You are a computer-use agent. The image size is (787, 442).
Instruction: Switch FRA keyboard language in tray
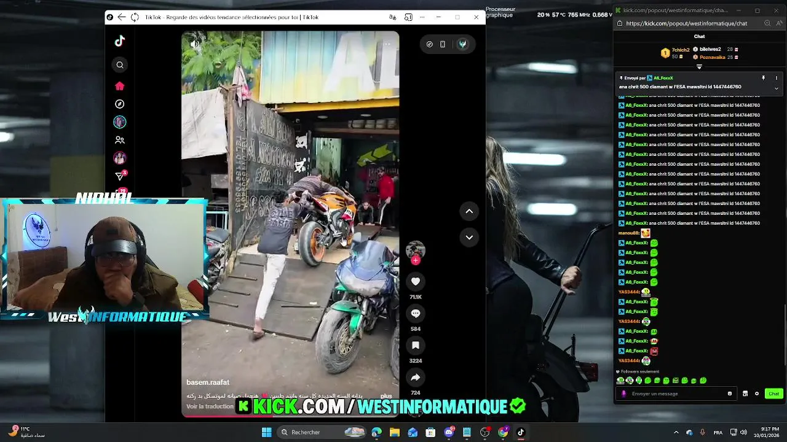(x=718, y=432)
